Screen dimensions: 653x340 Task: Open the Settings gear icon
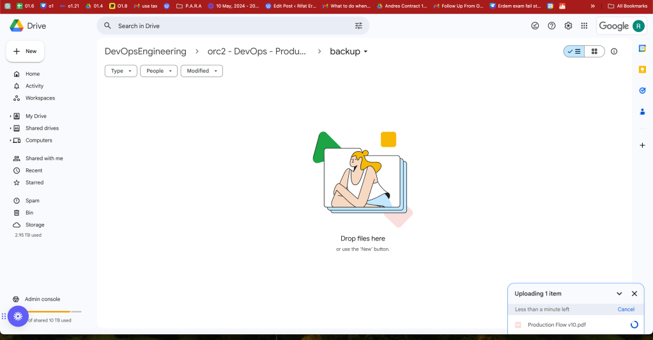click(569, 26)
